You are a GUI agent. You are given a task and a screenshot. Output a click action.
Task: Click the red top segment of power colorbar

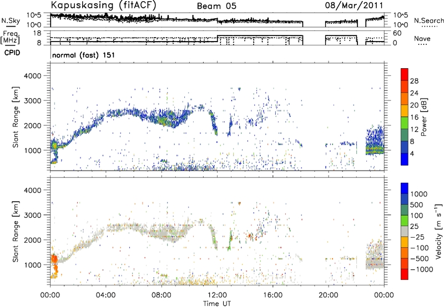[x=405, y=75]
